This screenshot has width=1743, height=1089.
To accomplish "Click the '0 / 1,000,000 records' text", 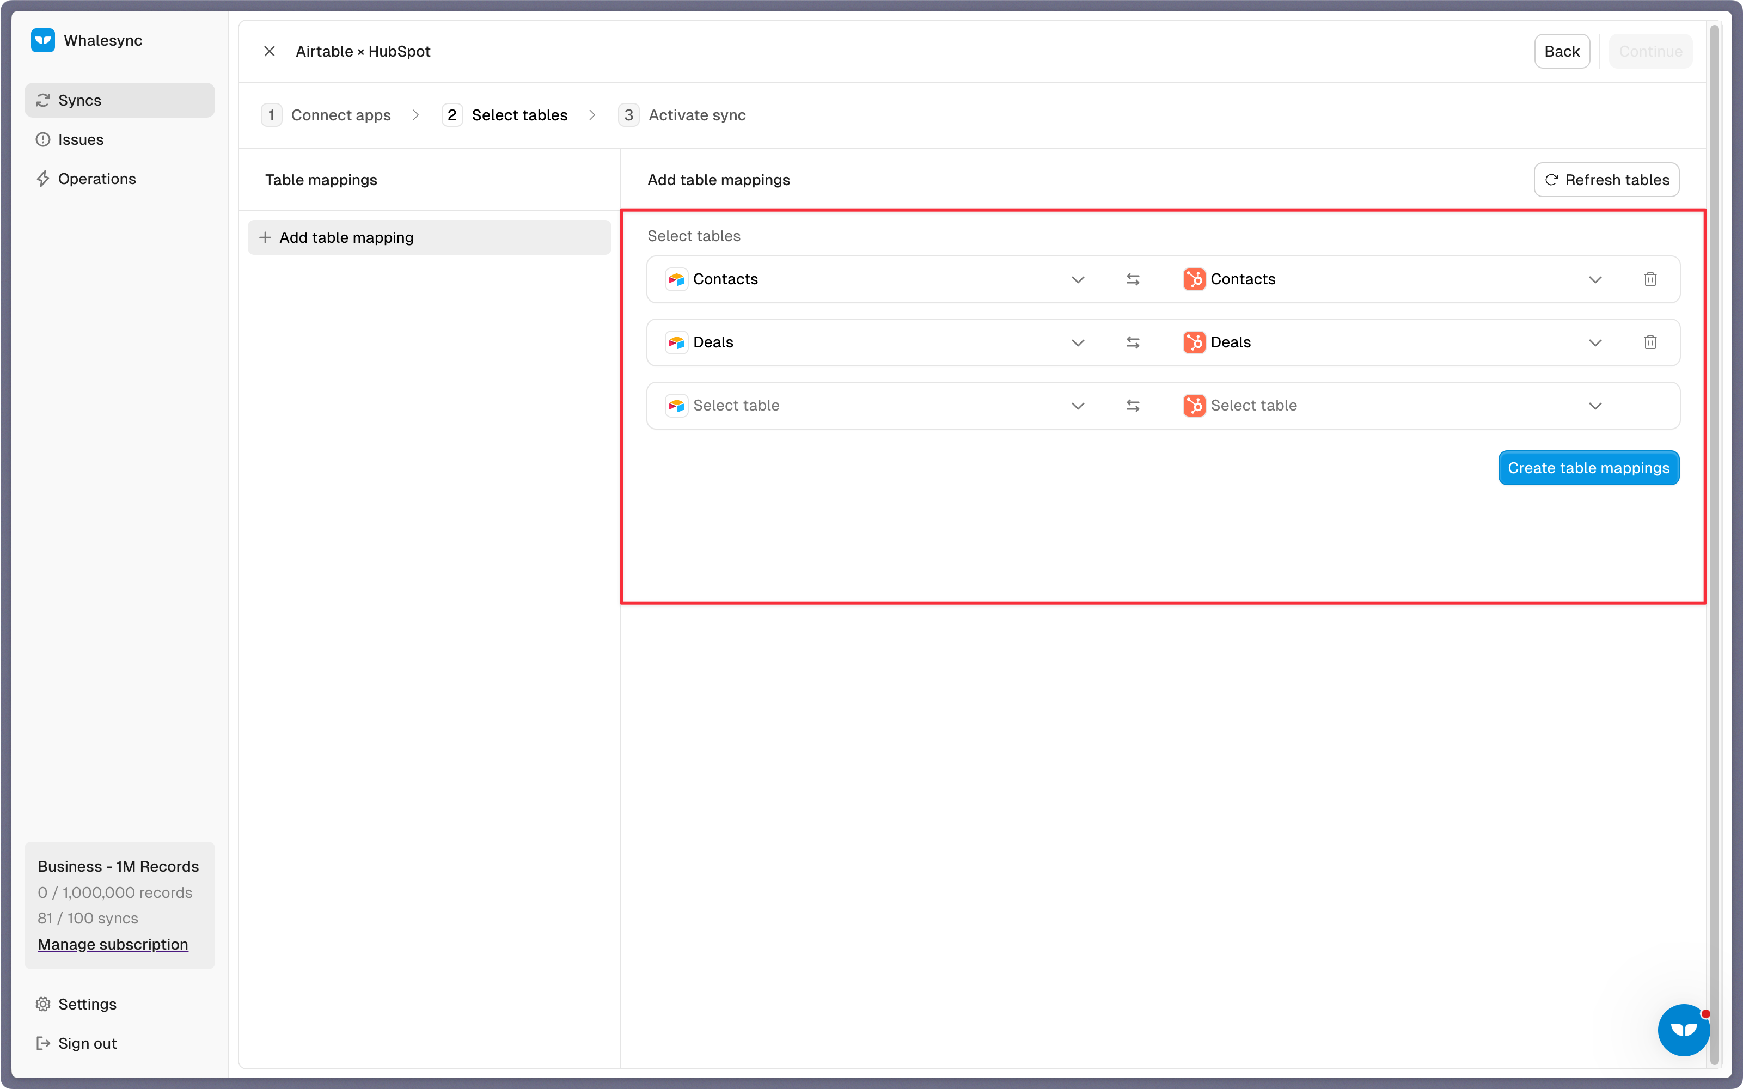I will click(x=115, y=892).
